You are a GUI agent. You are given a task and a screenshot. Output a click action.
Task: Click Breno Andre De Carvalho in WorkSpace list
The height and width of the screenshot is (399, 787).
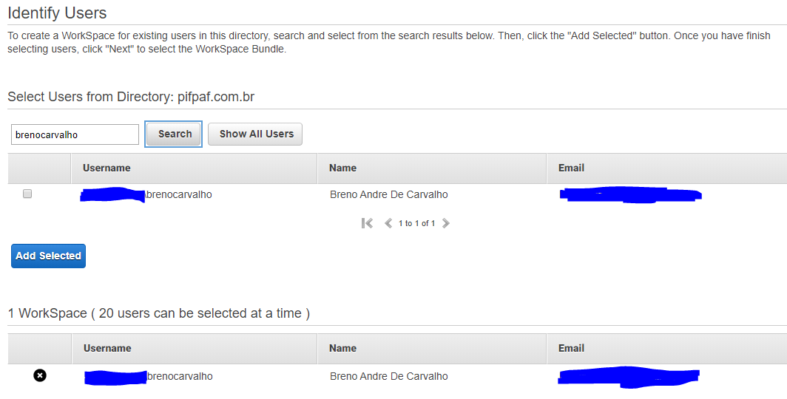(389, 376)
